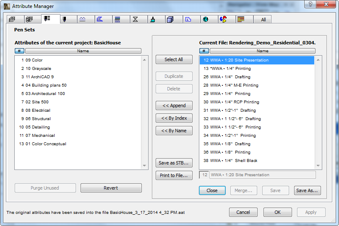Select pen set '04 Building plans 50'
This screenshot has width=339, height=226.
pyautogui.click(x=78, y=85)
